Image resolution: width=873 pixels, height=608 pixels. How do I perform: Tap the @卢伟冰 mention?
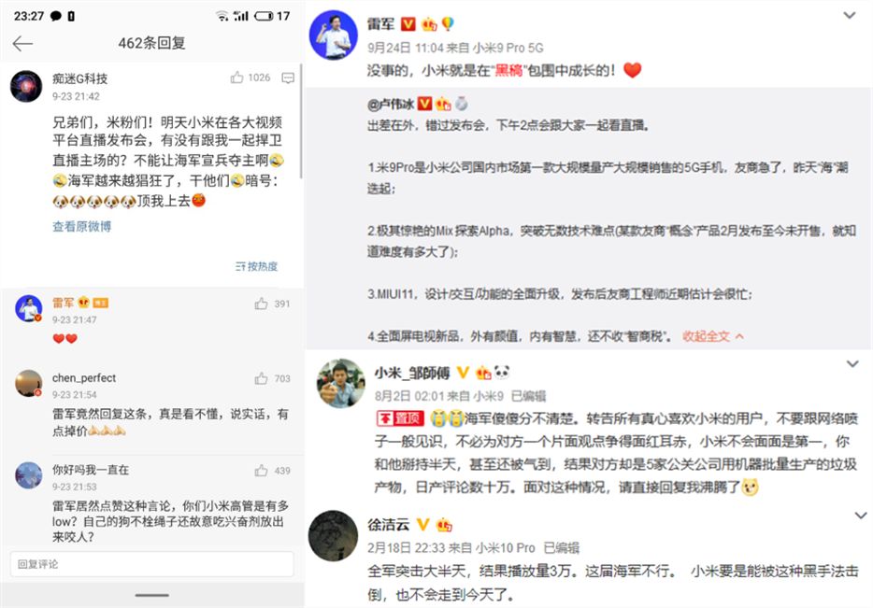click(x=391, y=104)
